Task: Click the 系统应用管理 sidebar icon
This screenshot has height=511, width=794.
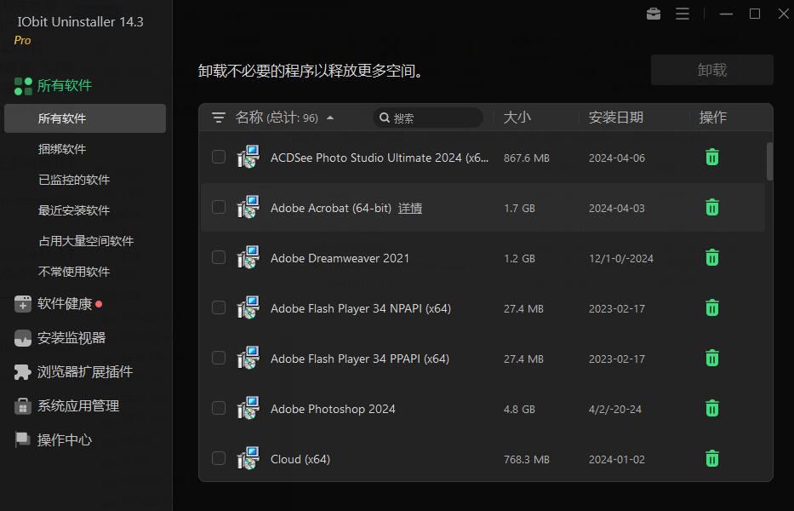Action: pos(23,406)
